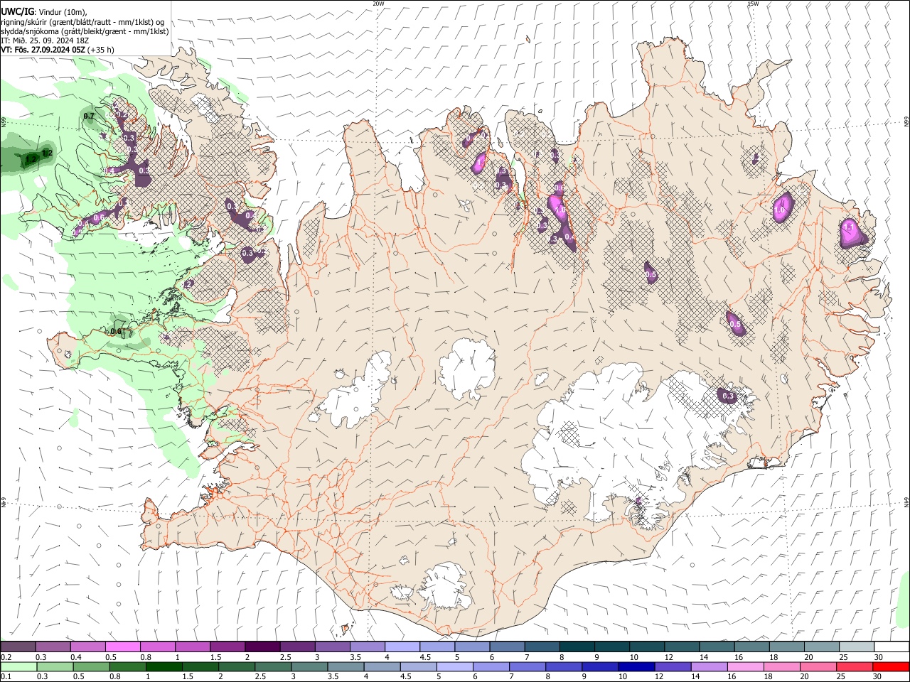The height and width of the screenshot is (682, 910).
Task: Click the '15W' longitude label
Action: click(x=752, y=4)
